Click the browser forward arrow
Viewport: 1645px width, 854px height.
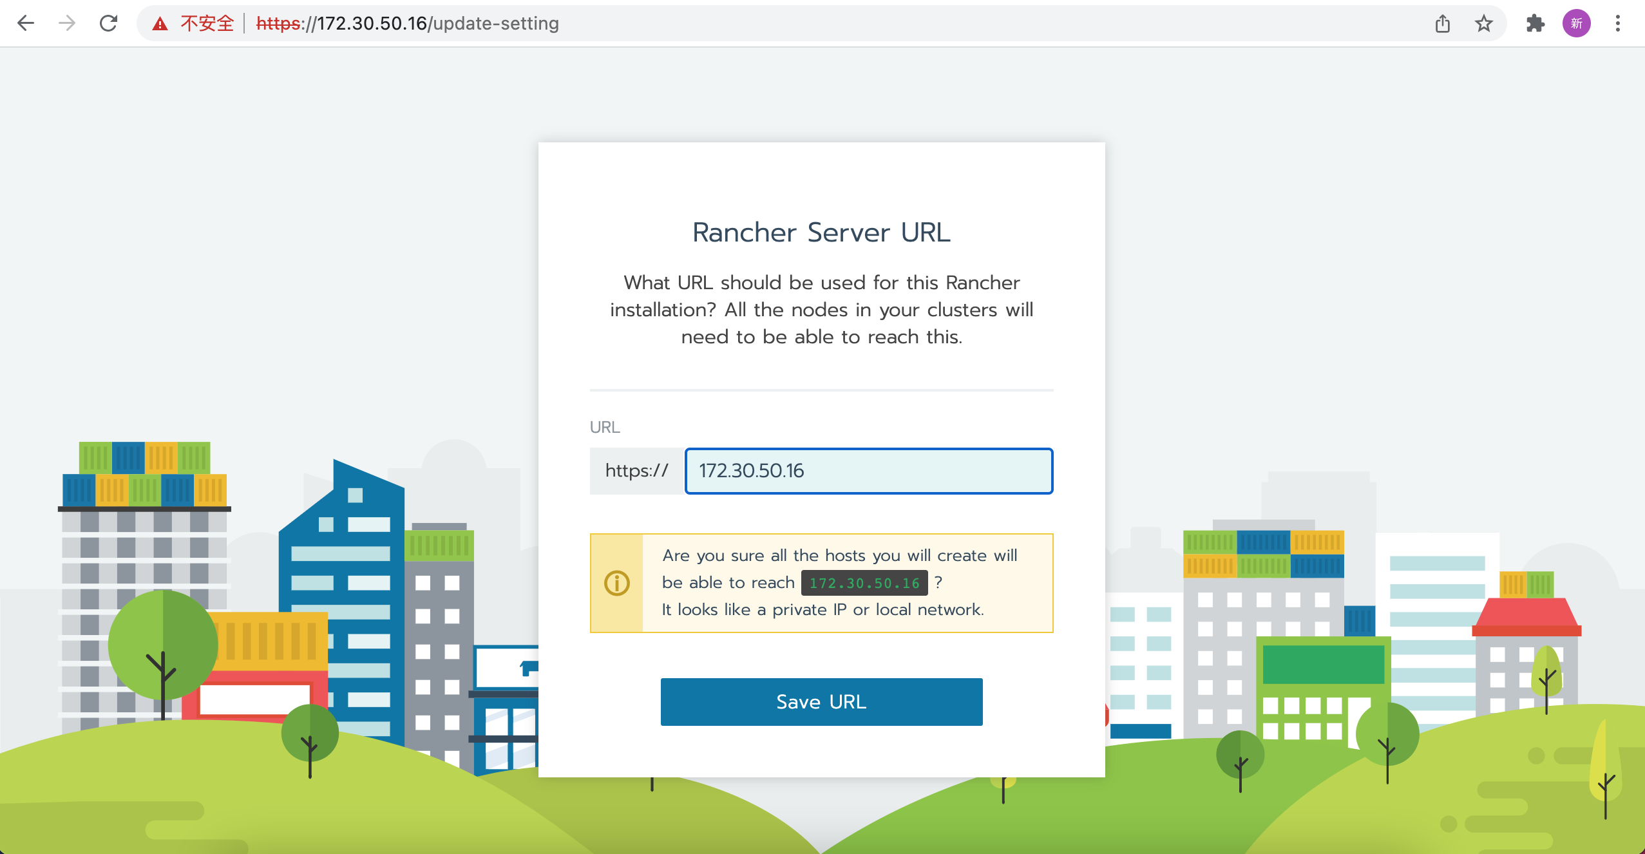[67, 24]
